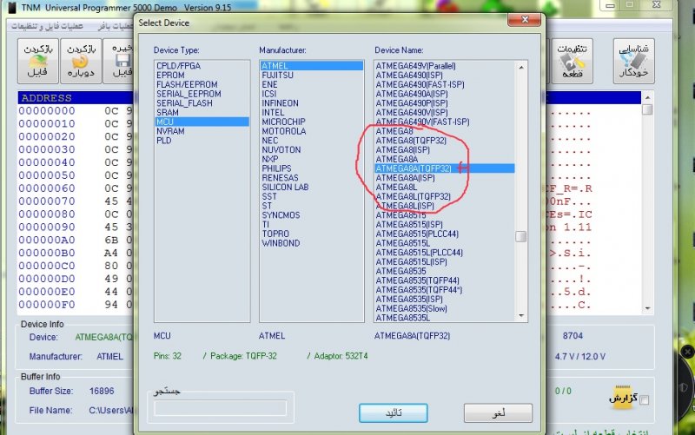Click the device search input field

click(x=220, y=407)
